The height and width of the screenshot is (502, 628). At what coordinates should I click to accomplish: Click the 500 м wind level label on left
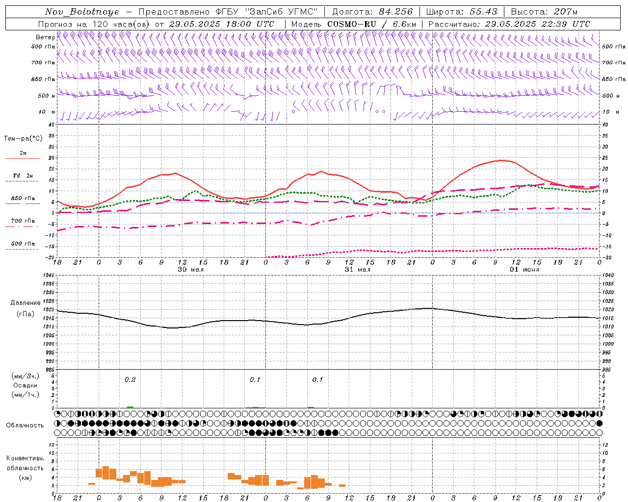(x=47, y=96)
